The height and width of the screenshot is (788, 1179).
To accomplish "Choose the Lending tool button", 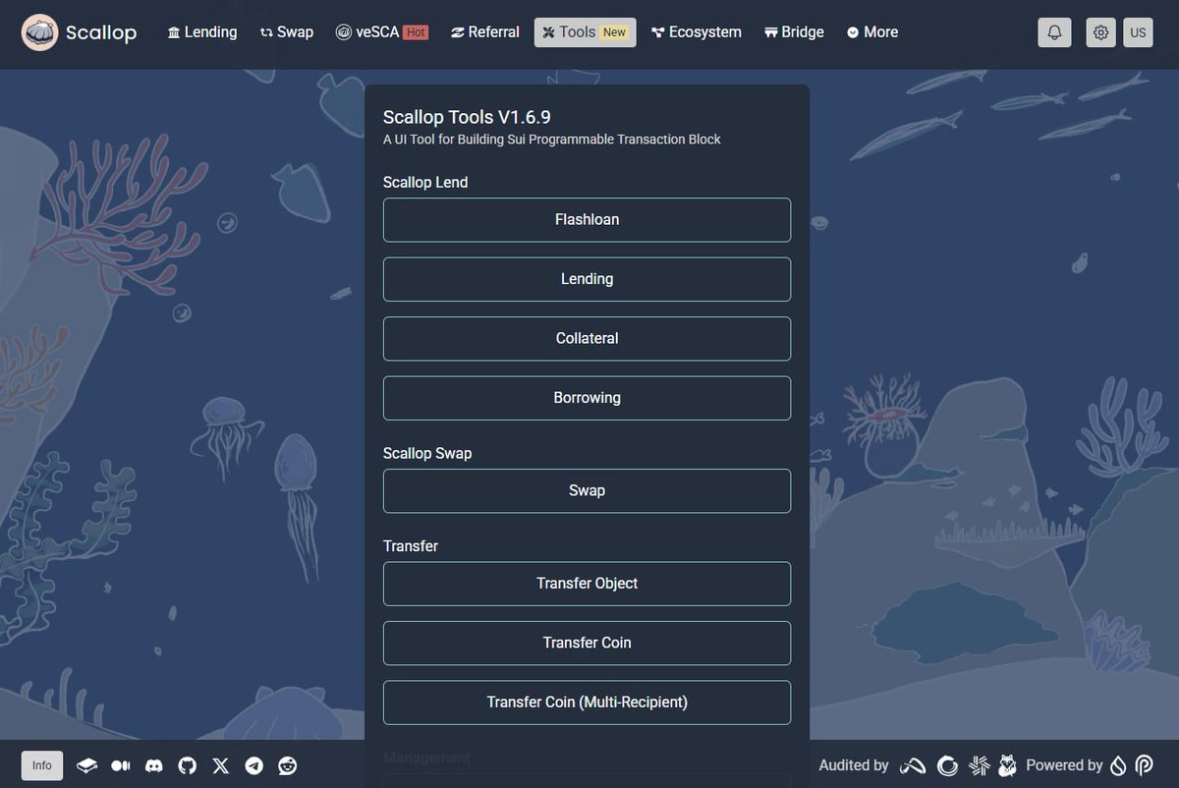I will click(587, 279).
